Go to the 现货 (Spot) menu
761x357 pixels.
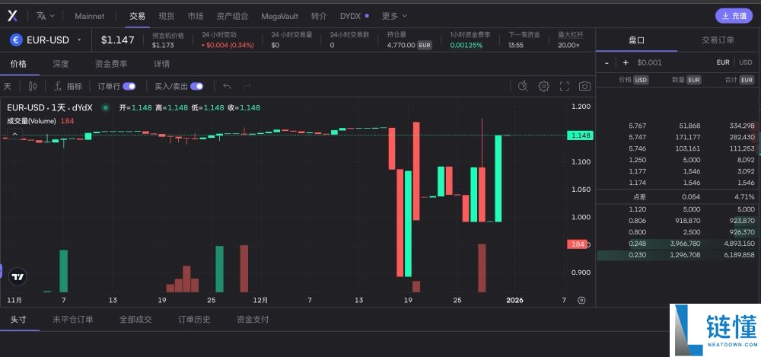pos(167,16)
